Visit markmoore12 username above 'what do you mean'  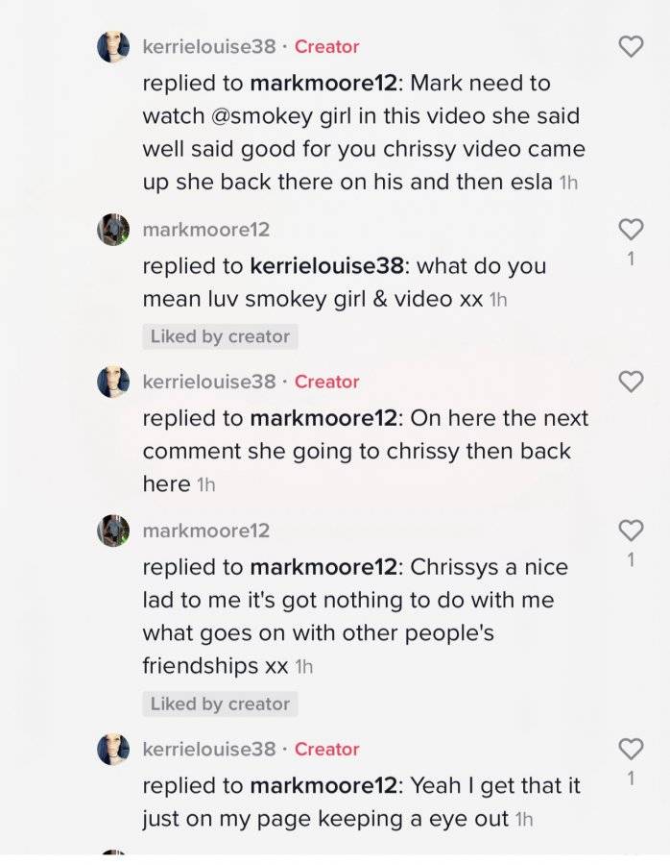(206, 229)
